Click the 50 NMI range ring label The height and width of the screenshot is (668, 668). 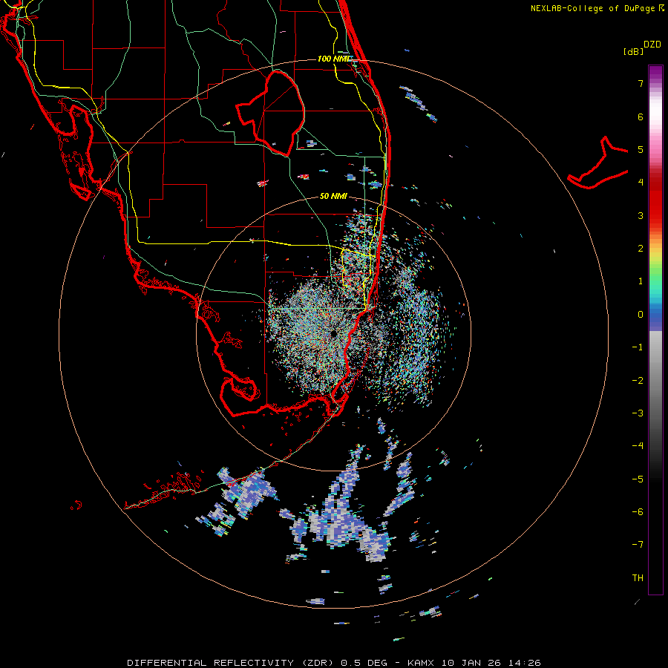click(x=333, y=197)
